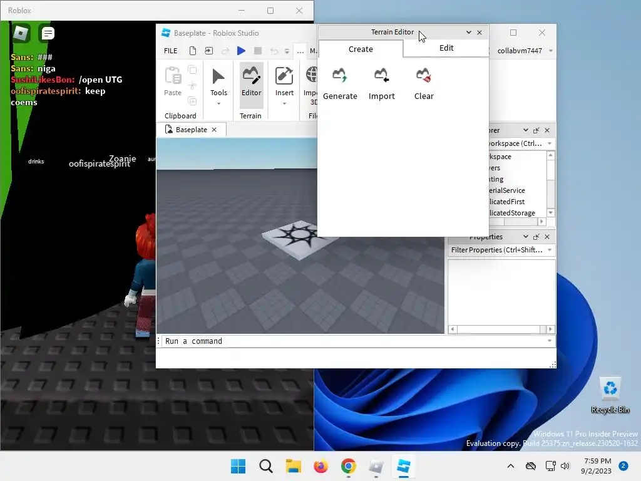The image size is (641, 481).
Task: Open the Filter workspace dropdown arrow
Action: point(550,143)
